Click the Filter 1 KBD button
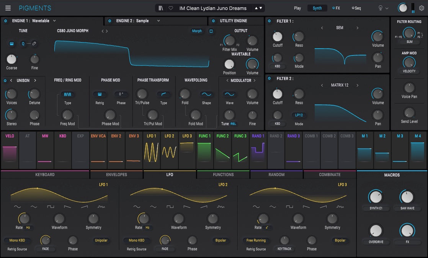Viewport: 428px width, 258px height. (x=277, y=66)
